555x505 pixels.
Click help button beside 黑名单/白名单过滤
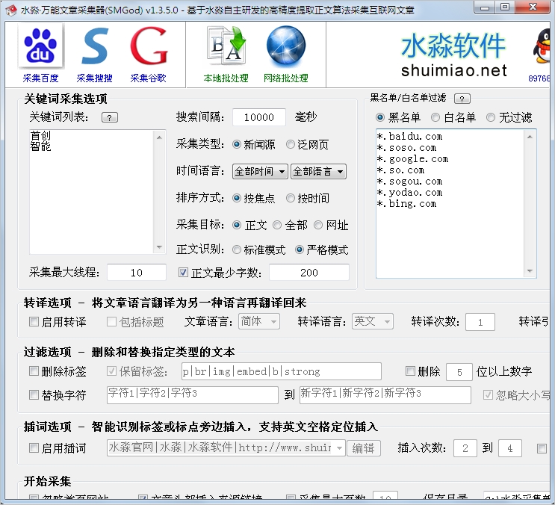(x=462, y=99)
